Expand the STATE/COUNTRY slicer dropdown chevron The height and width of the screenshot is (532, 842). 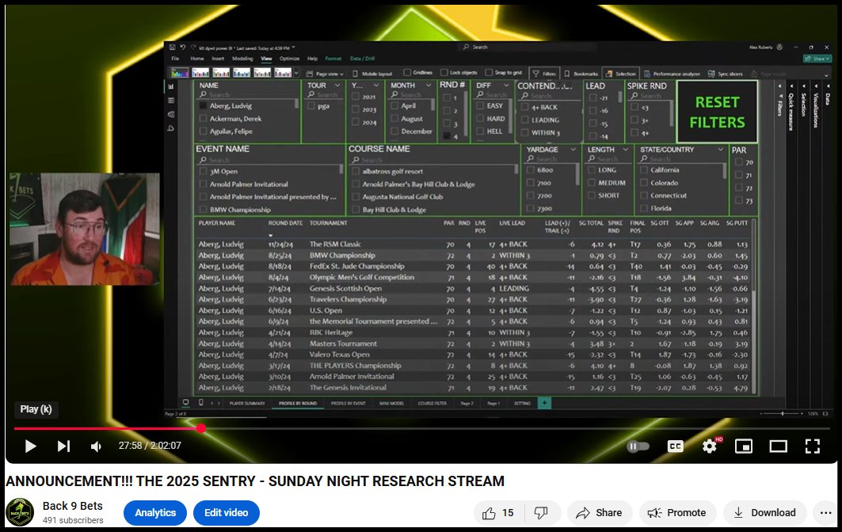pos(720,150)
